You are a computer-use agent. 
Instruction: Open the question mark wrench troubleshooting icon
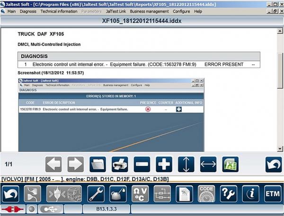pyautogui.click(x=229, y=194)
